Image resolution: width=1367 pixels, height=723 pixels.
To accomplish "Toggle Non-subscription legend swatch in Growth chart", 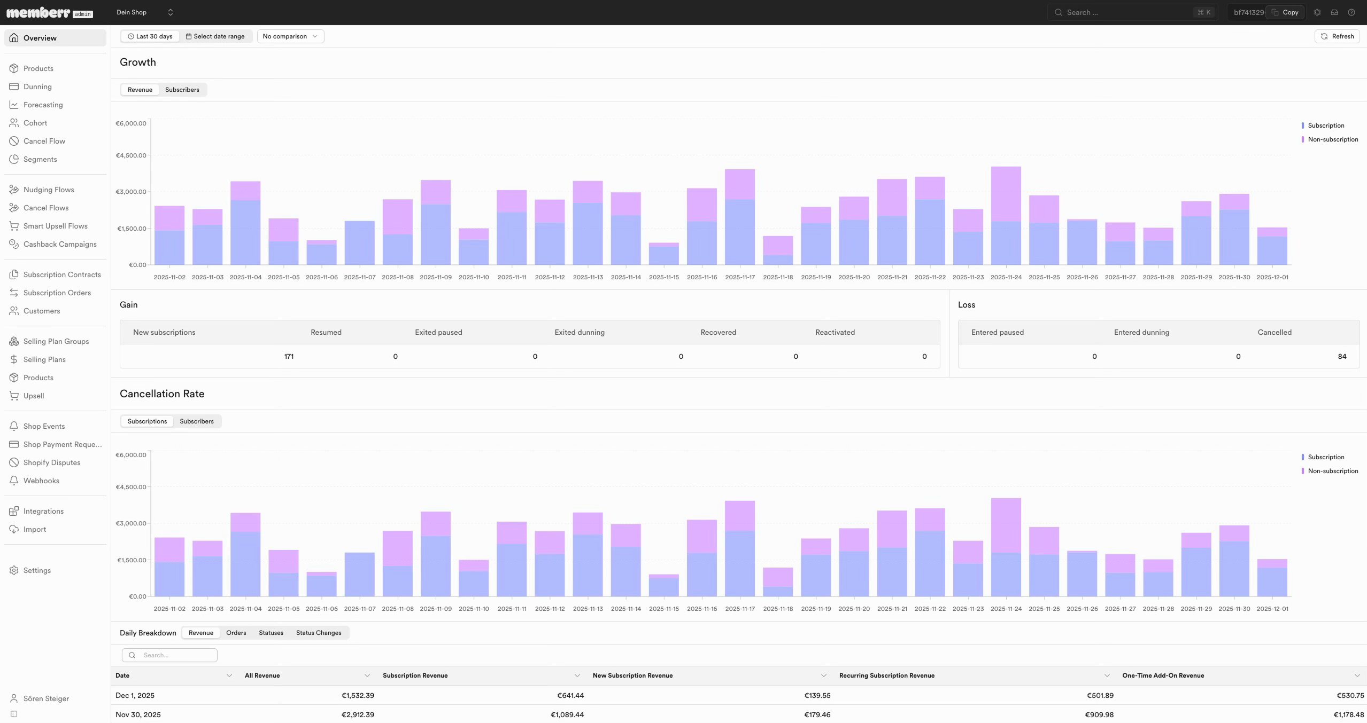I will (x=1302, y=139).
